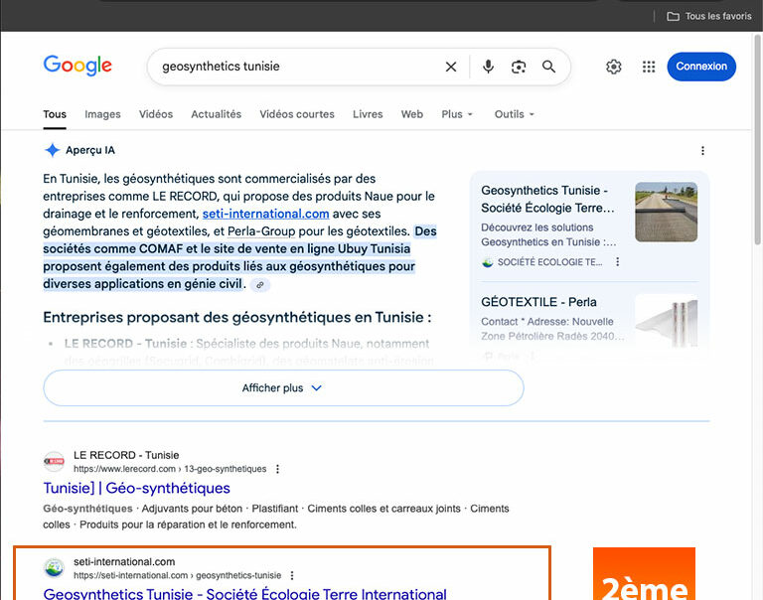Click the source link chip icon
Viewport: 763px width, 600px height.
tap(260, 284)
